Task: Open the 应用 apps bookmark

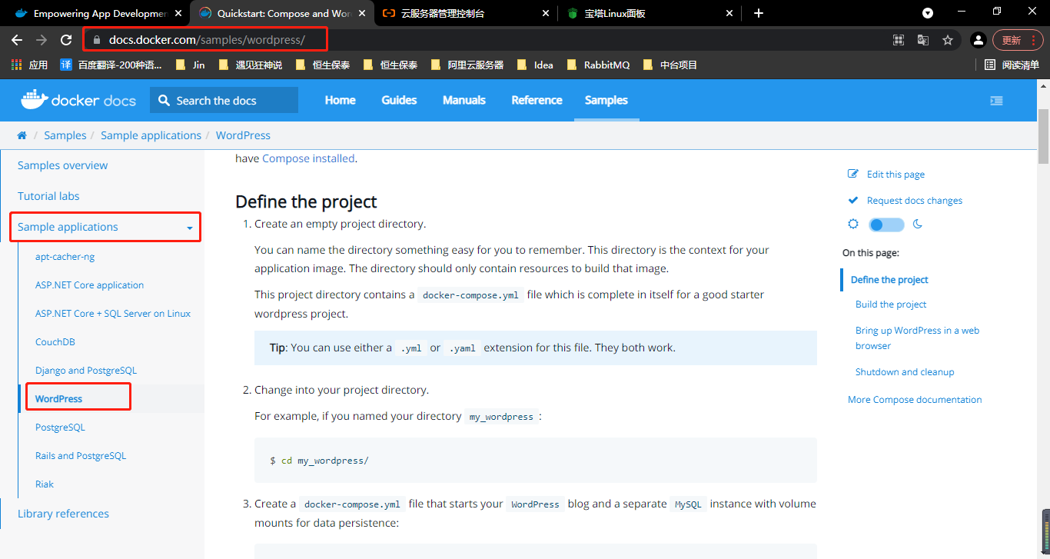Action: tap(29, 65)
